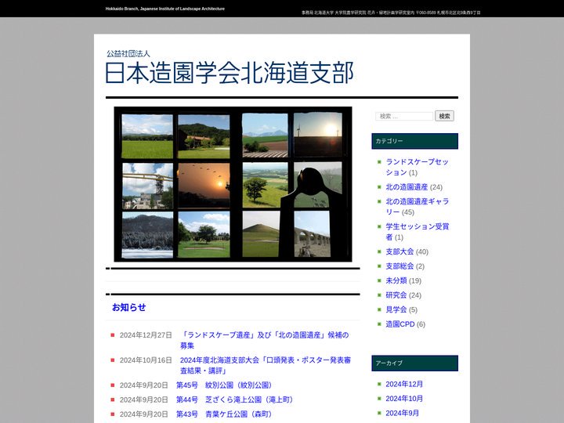Click the date text 2024年12月27日
Image resolution: width=564 pixels, height=423 pixels.
146,335
